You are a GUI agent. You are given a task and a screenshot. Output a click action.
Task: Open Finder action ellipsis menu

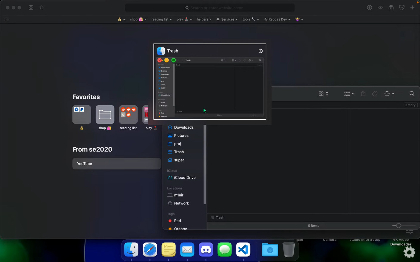pos(390,94)
